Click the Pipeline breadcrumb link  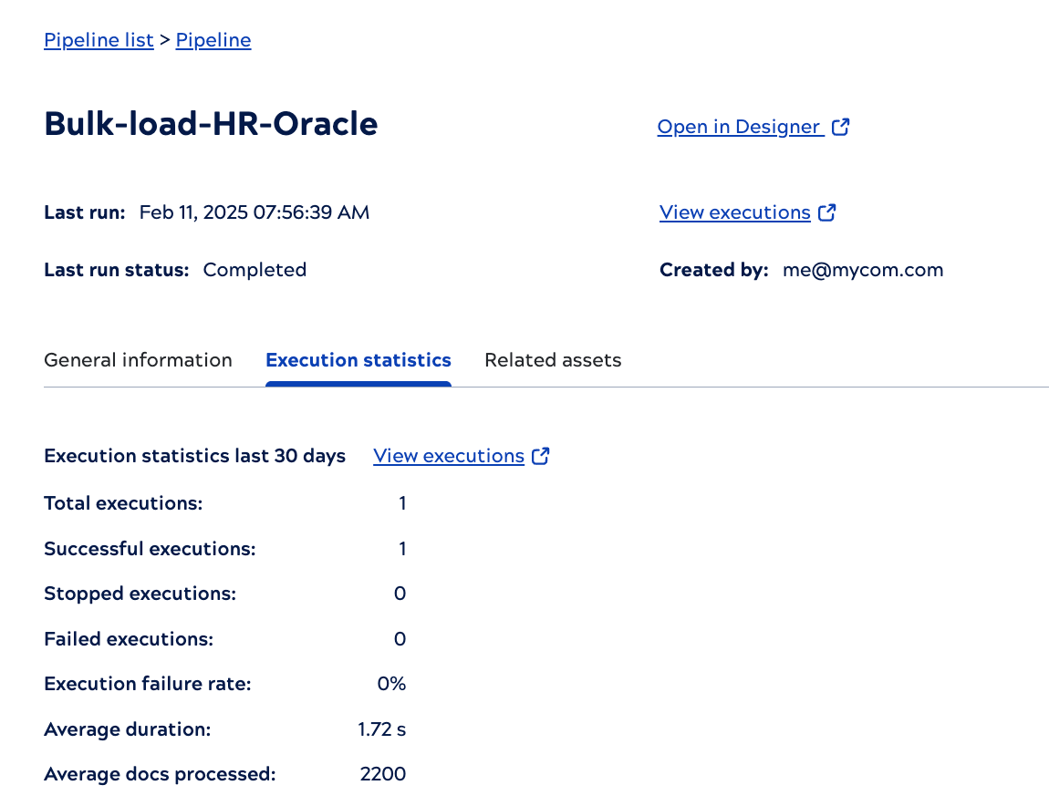pos(213,39)
